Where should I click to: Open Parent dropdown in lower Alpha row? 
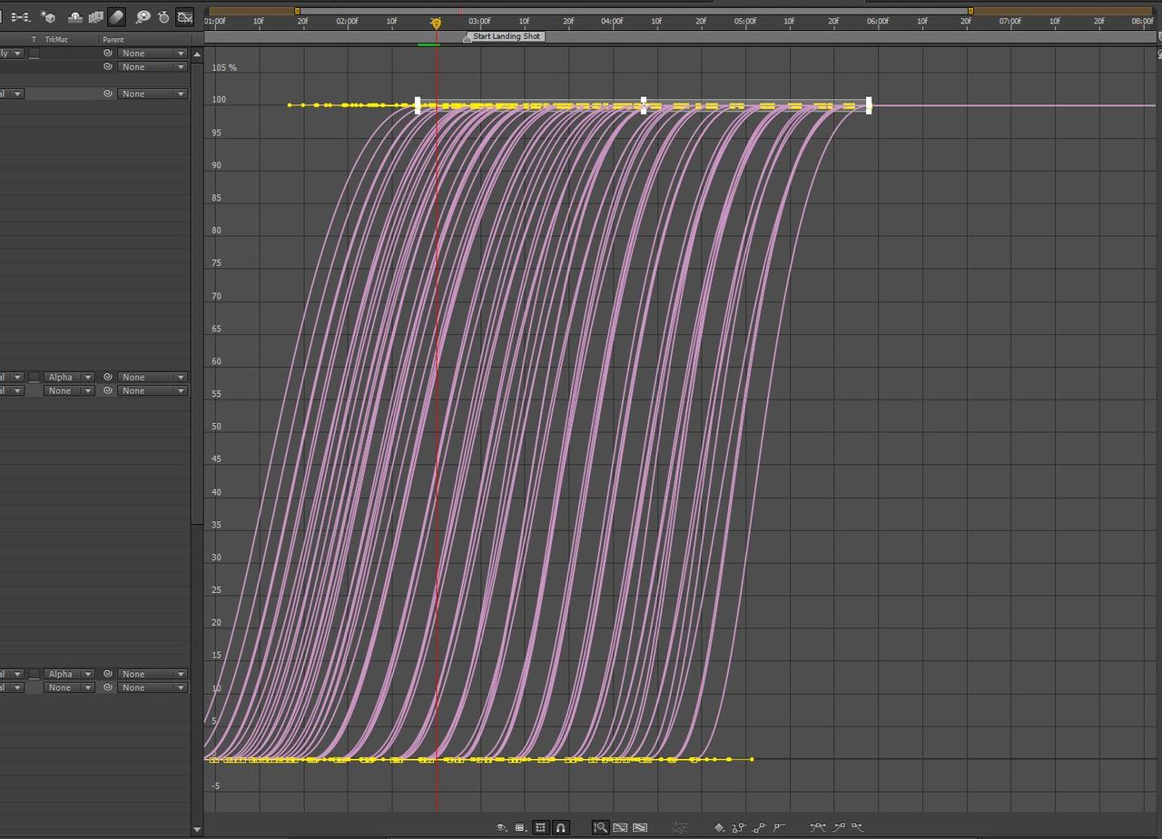click(x=153, y=674)
